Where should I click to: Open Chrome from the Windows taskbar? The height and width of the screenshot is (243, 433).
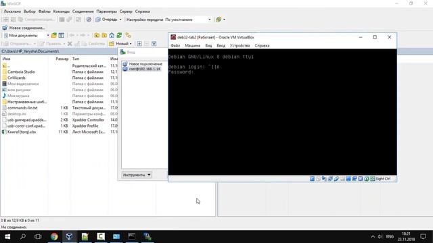pos(54,236)
